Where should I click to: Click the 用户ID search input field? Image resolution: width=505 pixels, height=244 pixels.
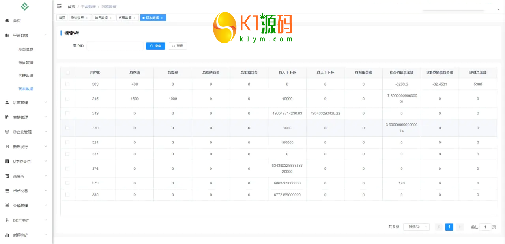coord(115,46)
